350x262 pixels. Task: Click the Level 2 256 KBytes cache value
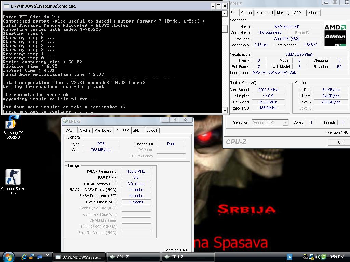click(331, 102)
